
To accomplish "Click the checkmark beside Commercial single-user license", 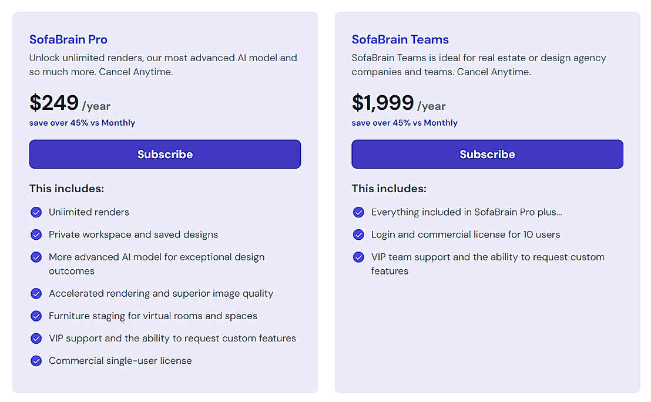I will (x=36, y=360).
